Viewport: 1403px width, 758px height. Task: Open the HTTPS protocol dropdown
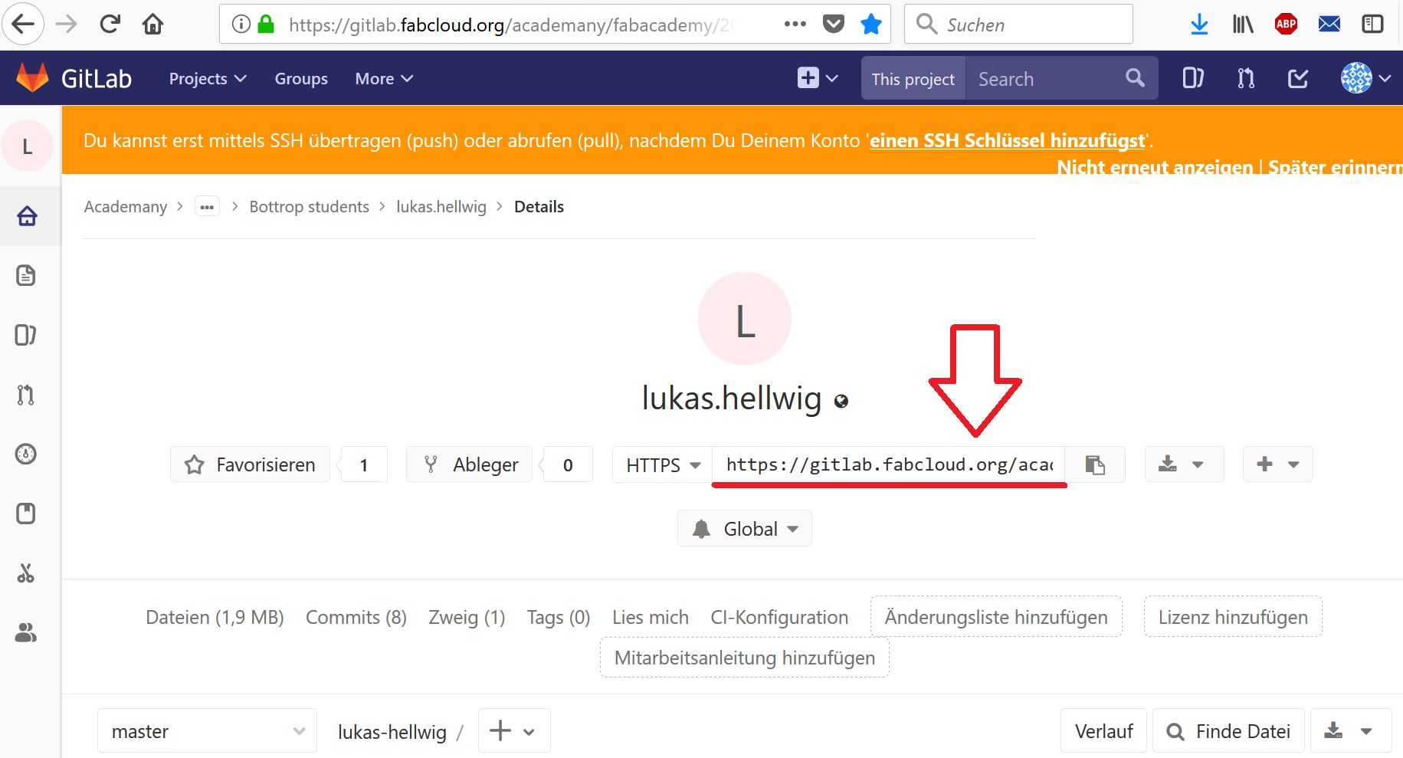660,464
